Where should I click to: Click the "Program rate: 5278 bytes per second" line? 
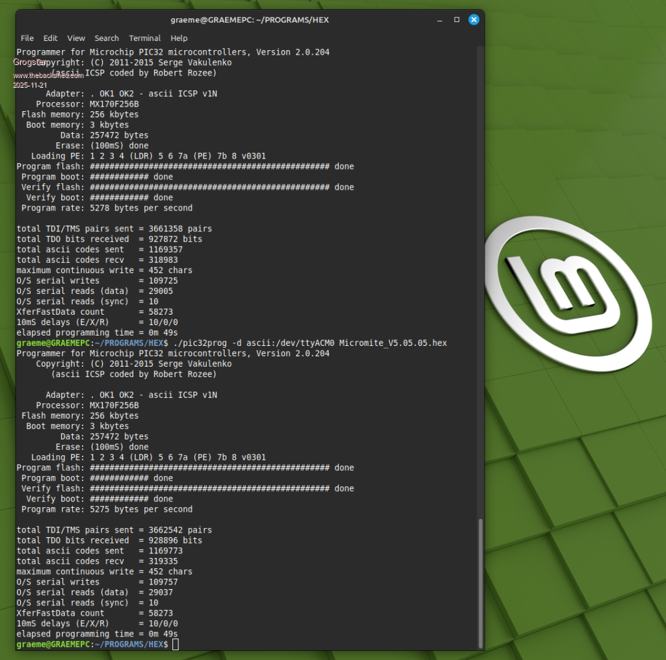click(x=107, y=208)
